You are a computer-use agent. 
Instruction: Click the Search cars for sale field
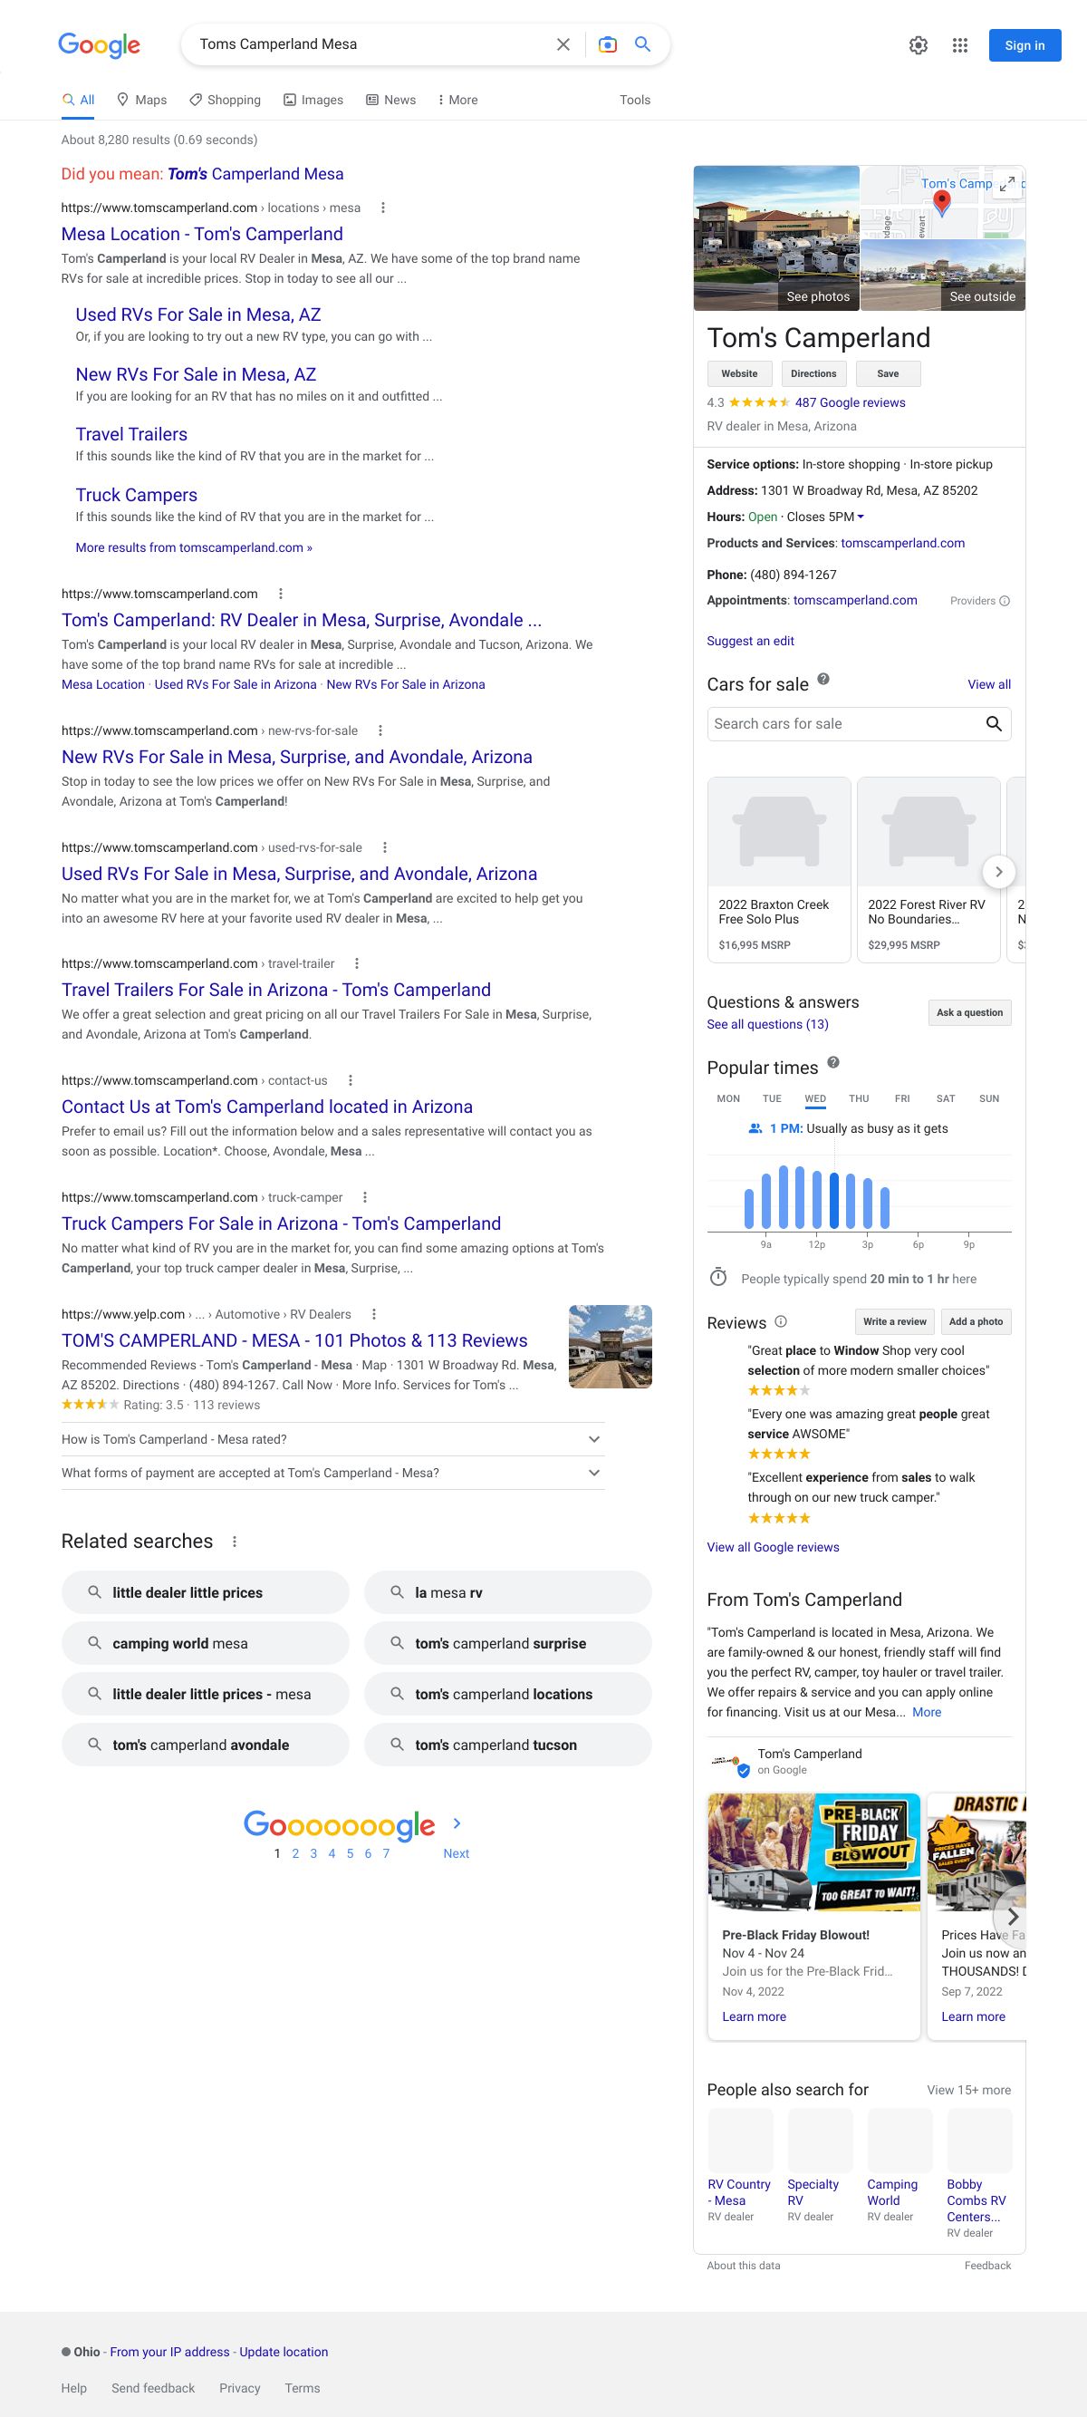(x=844, y=723)
